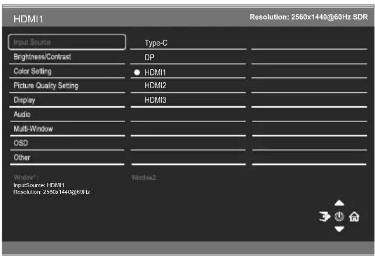Click the Window1 label
375x256 pixels.
point(26,177)
